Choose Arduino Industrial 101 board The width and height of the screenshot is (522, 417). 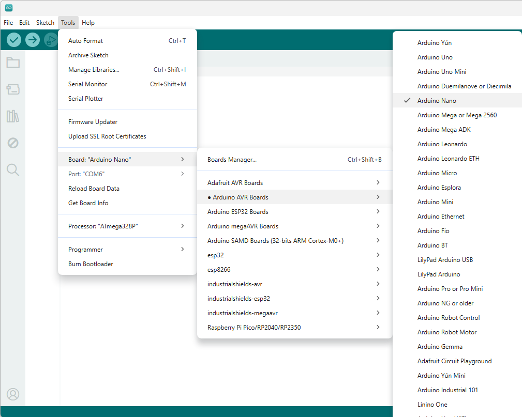click(457, 390)
